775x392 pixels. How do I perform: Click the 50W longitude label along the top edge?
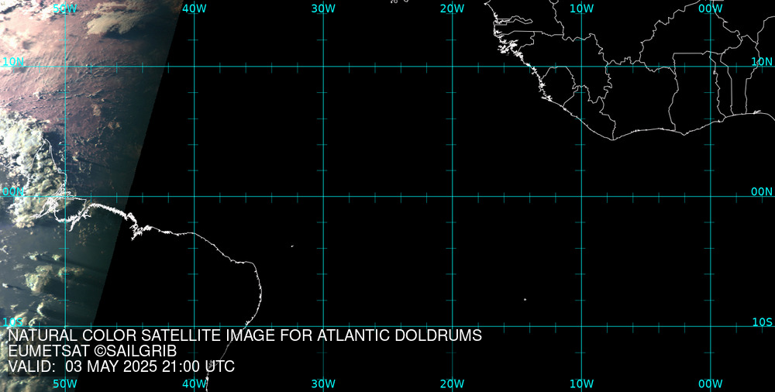tap(65, 9)
